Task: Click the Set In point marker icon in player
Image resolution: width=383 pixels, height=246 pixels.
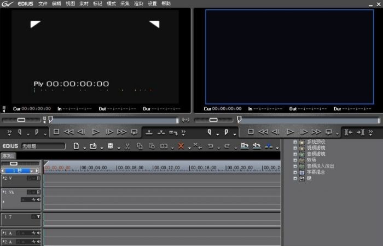Action: (x=20, y=132)
